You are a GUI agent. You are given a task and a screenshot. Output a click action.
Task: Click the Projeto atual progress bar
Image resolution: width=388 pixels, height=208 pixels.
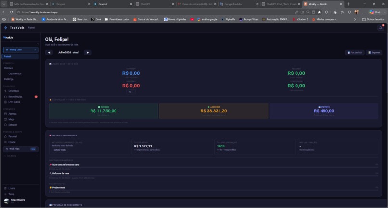pyautogui.click(x=214, y=190)
